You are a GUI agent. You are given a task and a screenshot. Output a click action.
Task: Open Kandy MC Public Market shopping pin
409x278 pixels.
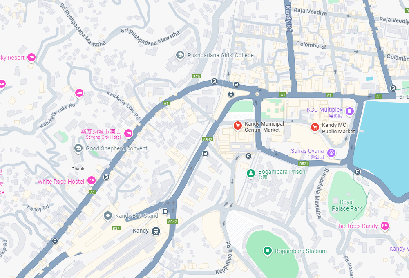(315, 128)
